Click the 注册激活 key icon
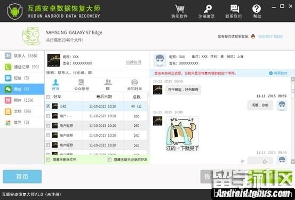Image resolution: width=295 pixels, height=200 pixels. 207,9
